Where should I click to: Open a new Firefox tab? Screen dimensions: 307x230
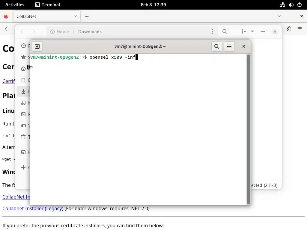click(x=87, y=16)
